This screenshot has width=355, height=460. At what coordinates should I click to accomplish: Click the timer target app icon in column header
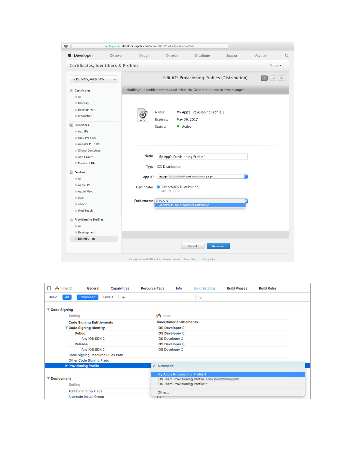coord(159,316)
